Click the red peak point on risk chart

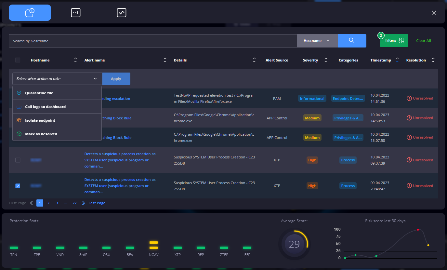418,230
